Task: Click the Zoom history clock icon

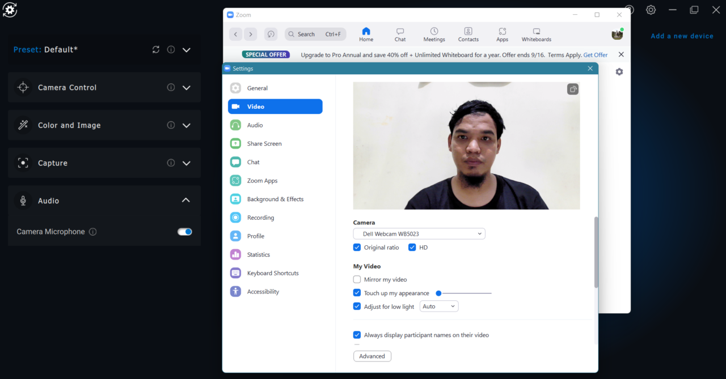Action: pos(271,34)
